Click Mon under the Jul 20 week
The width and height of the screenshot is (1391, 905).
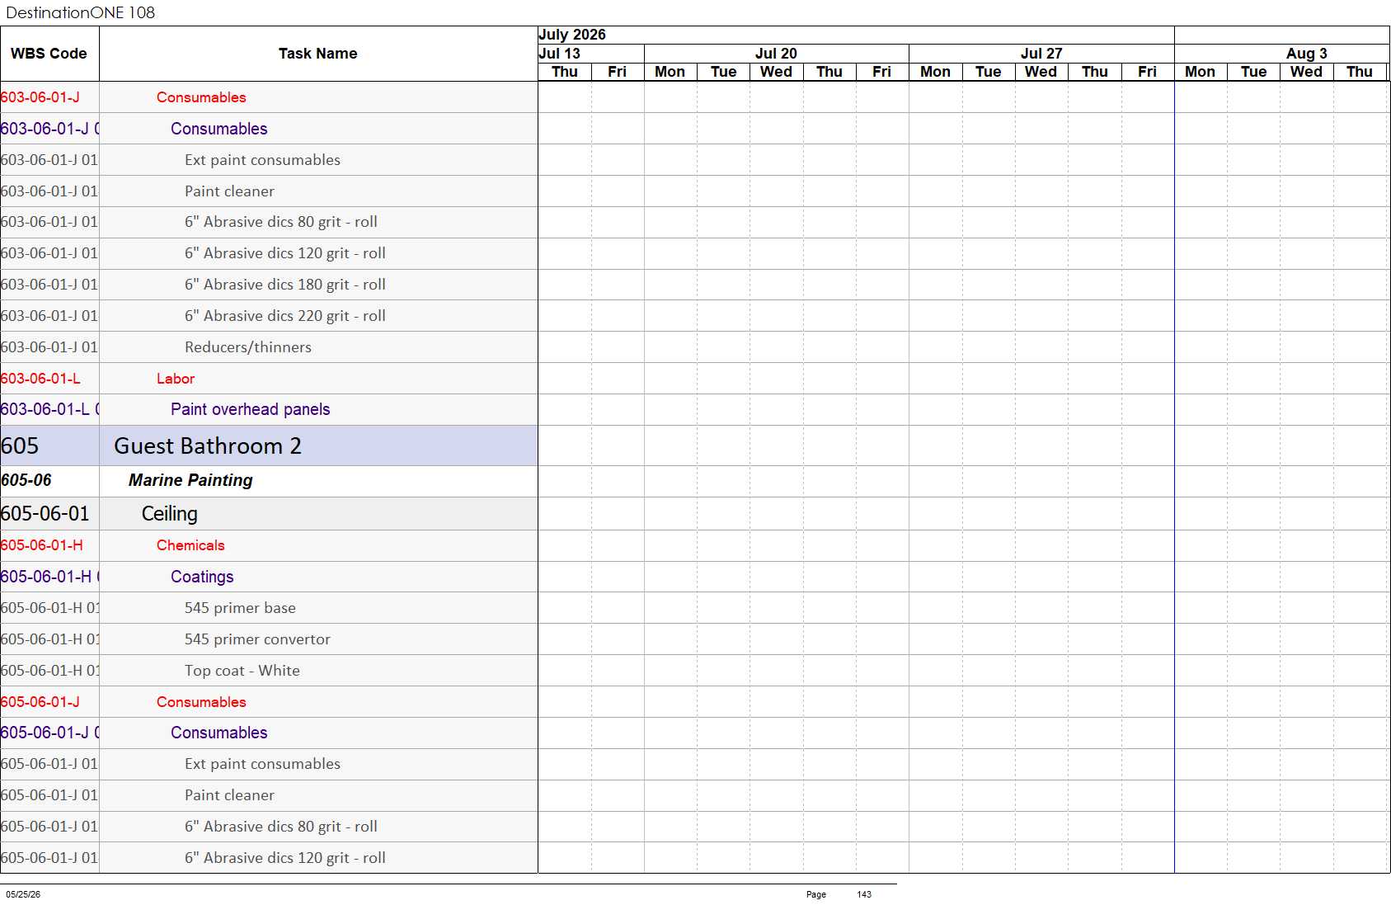click(x=670, y=72)
